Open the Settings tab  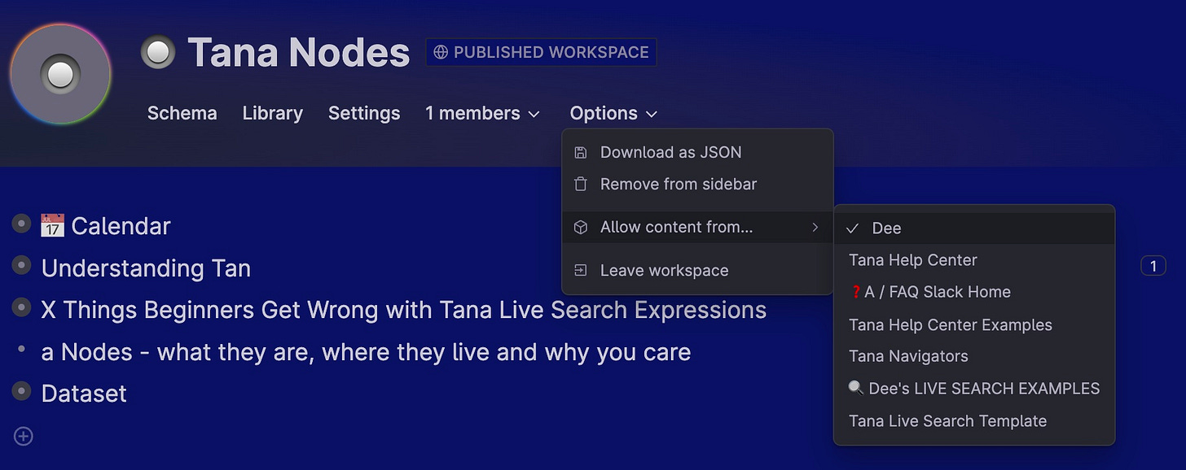364,113
